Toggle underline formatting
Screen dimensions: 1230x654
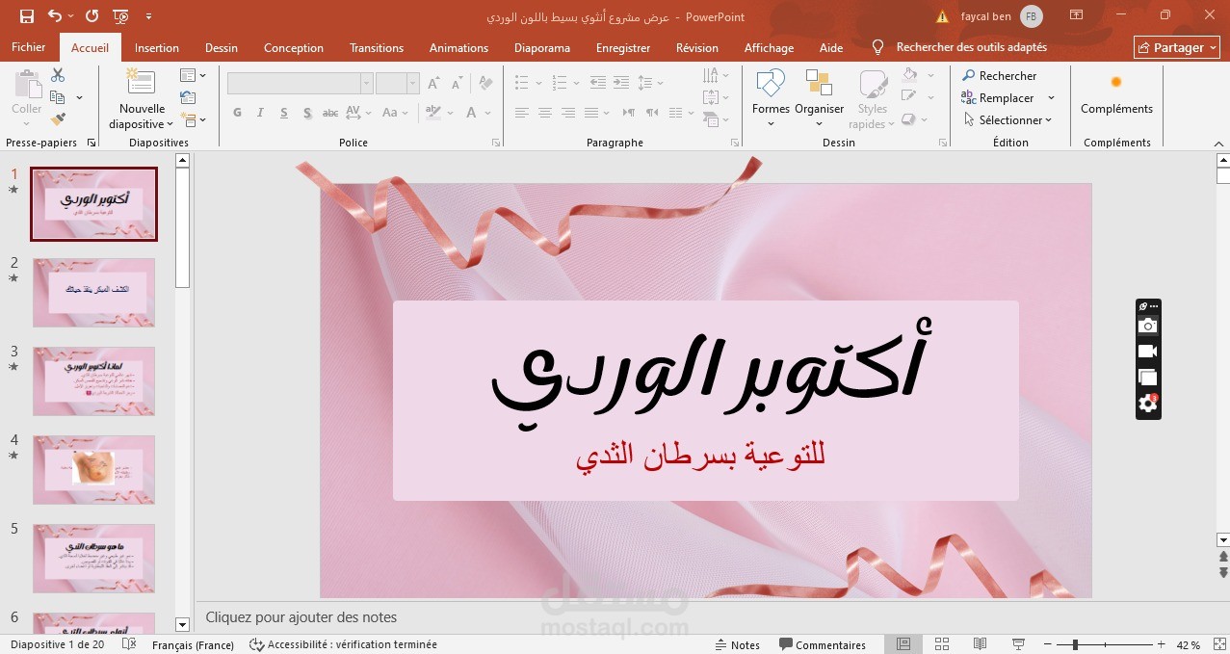283,113
